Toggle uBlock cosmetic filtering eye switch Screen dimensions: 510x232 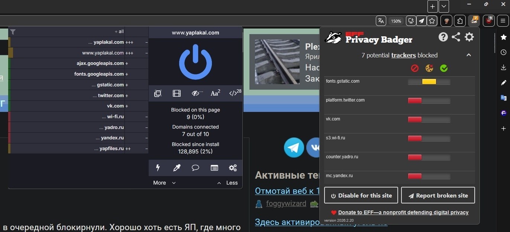[197, 93]
